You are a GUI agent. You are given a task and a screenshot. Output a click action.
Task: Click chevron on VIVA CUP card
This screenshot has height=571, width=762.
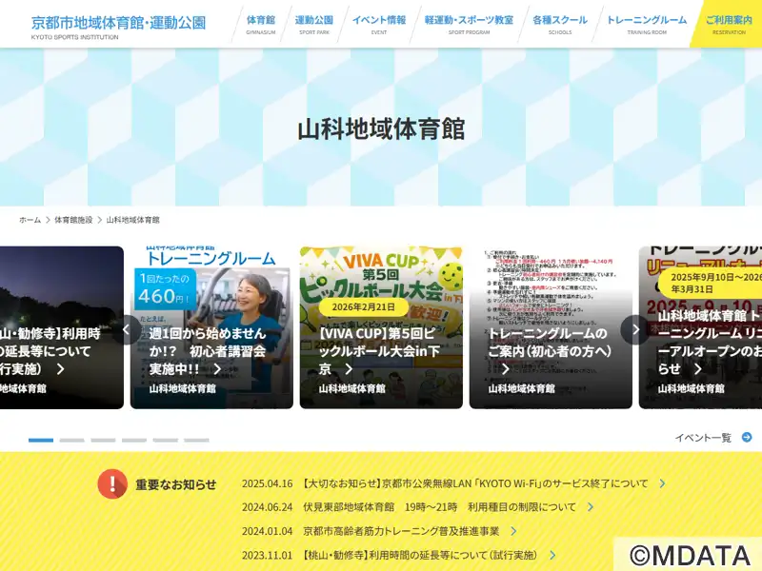[x=349, y=369]
